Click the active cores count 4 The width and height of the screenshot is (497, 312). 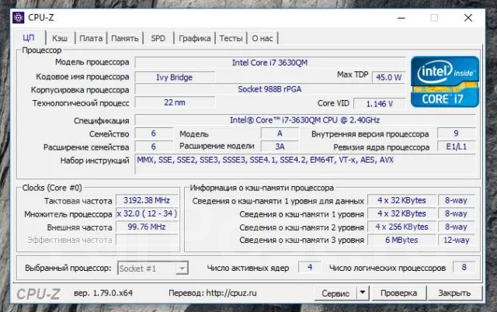[310, 267]
